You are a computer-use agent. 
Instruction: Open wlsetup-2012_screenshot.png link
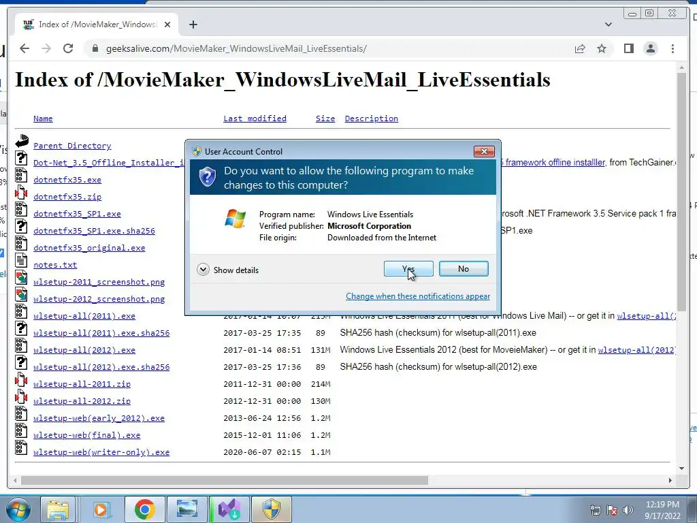click(99, 299)
